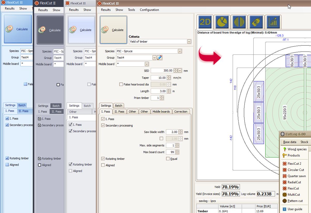Select the middle 25x50/3 side board

coord(259,113)
